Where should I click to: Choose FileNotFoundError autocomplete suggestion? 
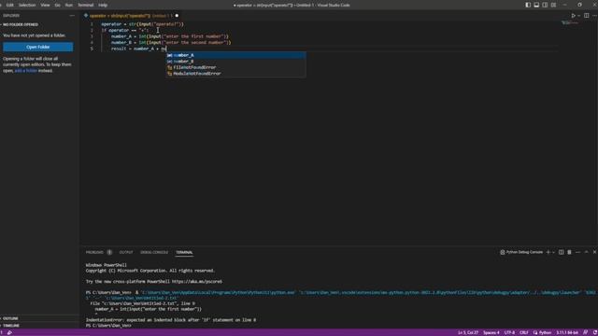[235, 67]
